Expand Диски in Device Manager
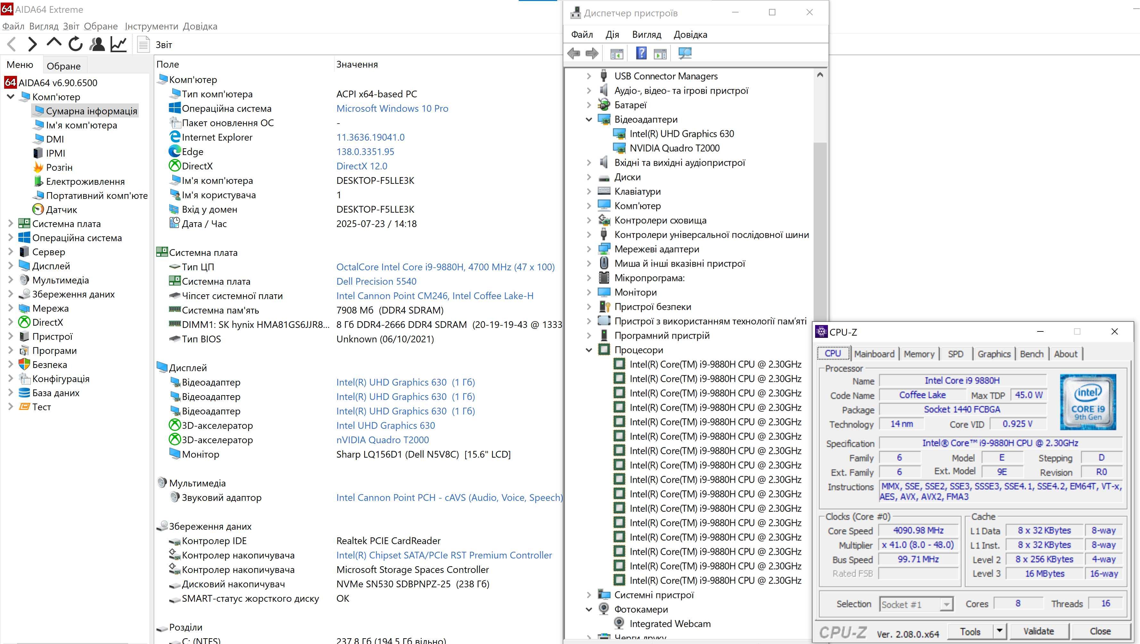This screenshot has height=644, width=1140. pos(589,177)
